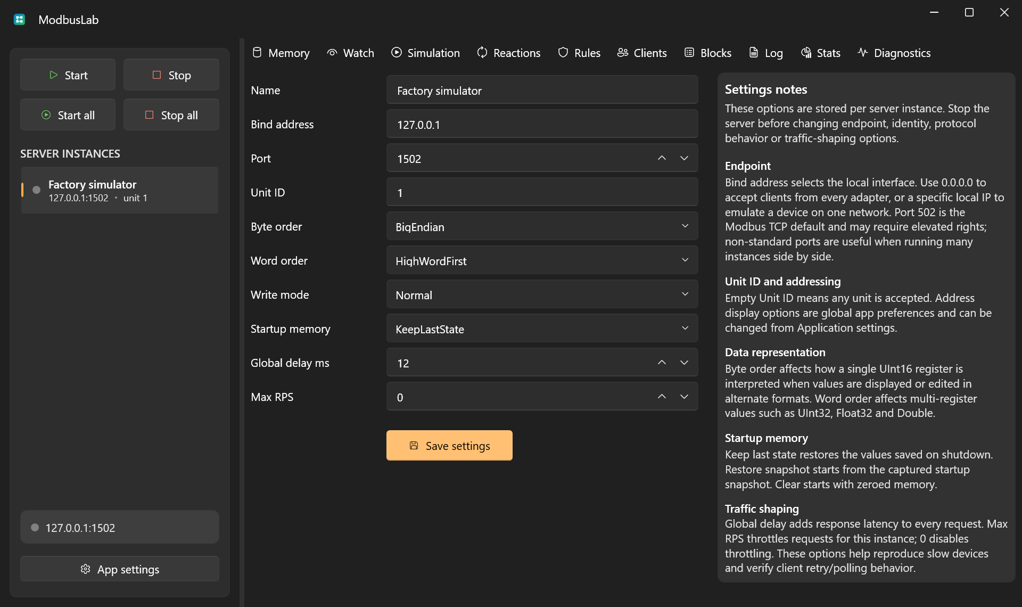Click the 127.0.0.1:1502 status bar entry
Screen dimensions: 1022x607
pyautogui.click(x=120, y=527)
